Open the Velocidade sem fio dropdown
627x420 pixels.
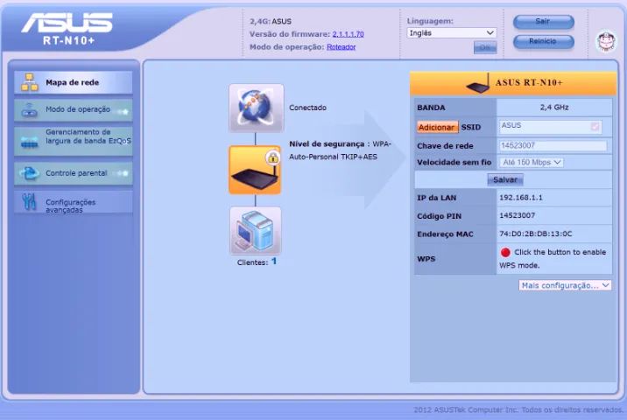532,162
